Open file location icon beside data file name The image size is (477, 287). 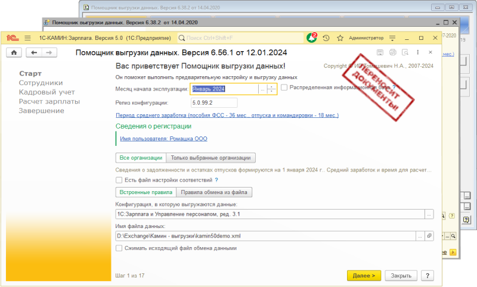[429, 236]
